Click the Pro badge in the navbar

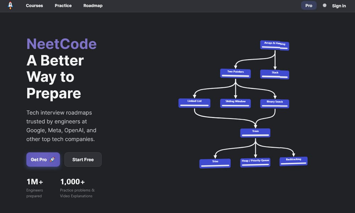[x=308, y=6]
